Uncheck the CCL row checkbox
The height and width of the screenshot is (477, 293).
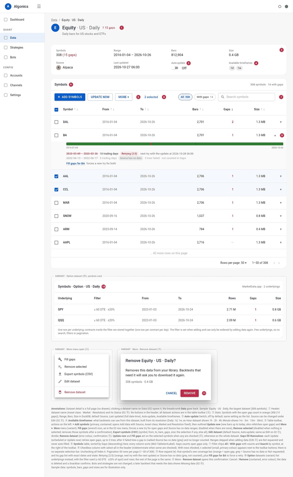coord(57,190)
